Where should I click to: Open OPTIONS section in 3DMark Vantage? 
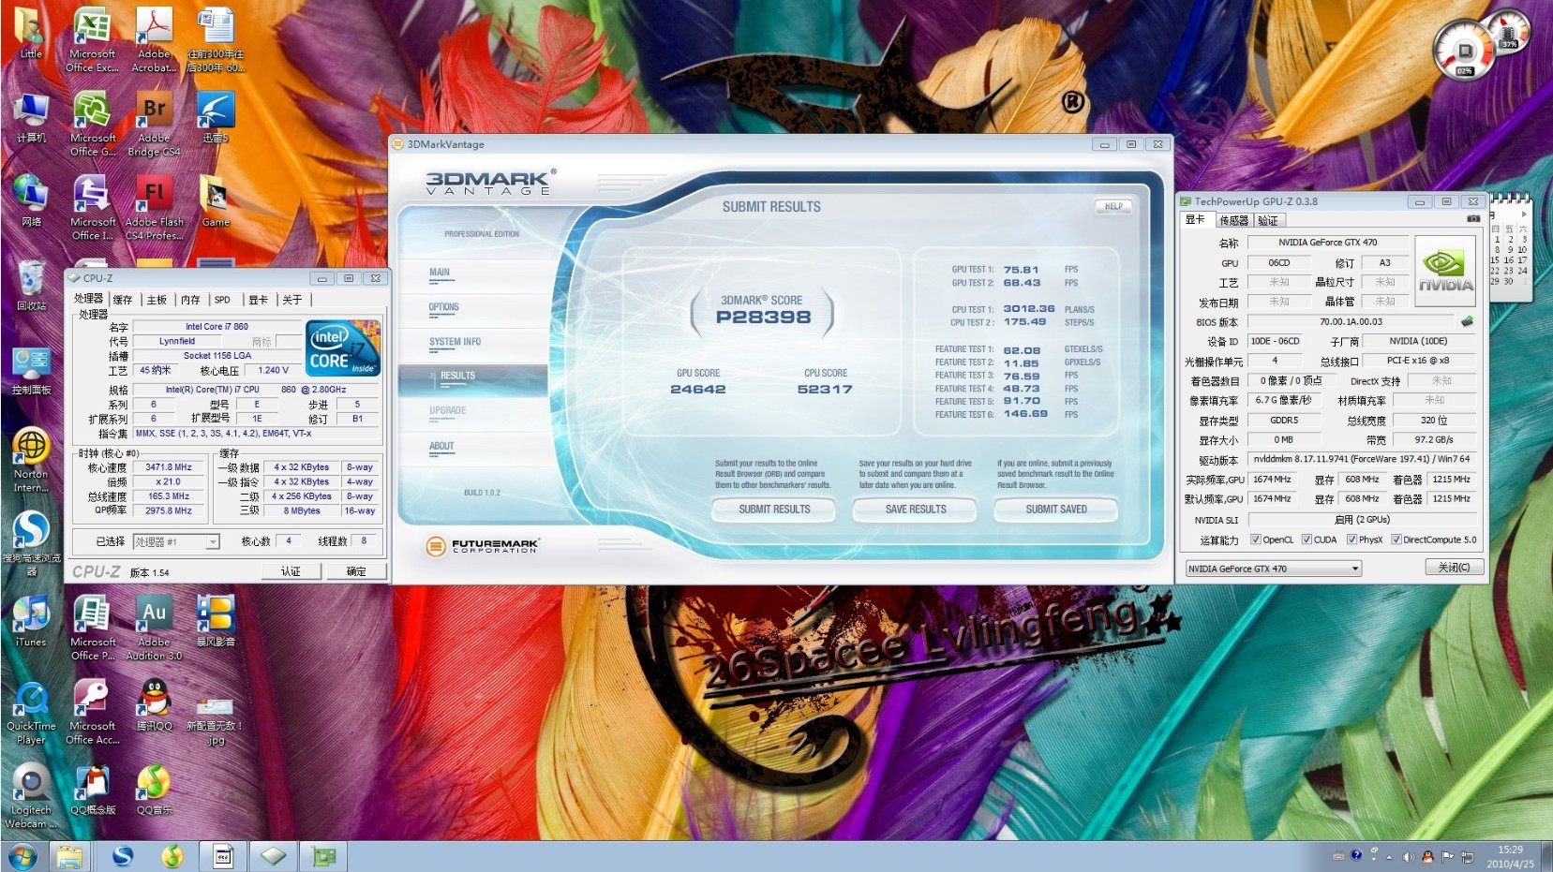(444, 307)
